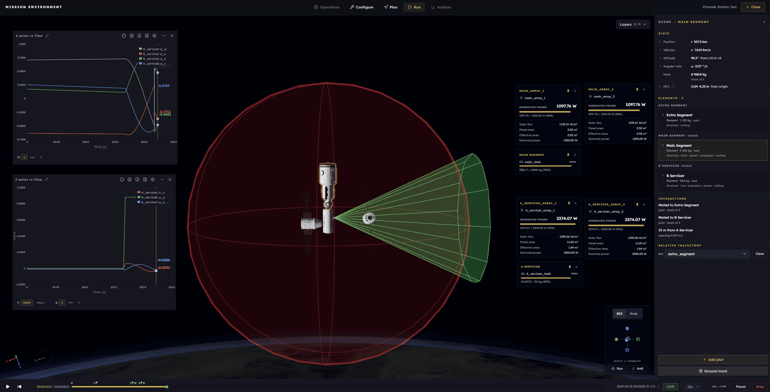Click the first orange timeline event marker
The image size is (770, 392).
[72, 383]
